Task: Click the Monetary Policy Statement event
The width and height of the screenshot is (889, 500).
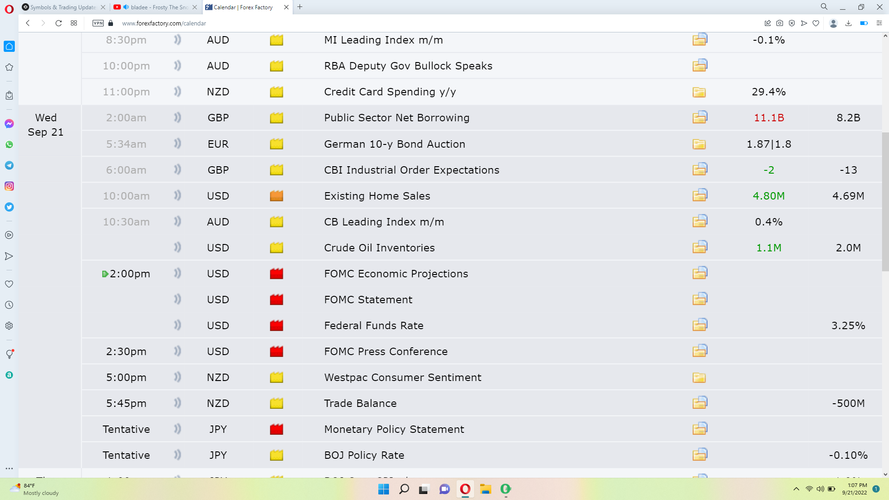Action: (394, 429)
